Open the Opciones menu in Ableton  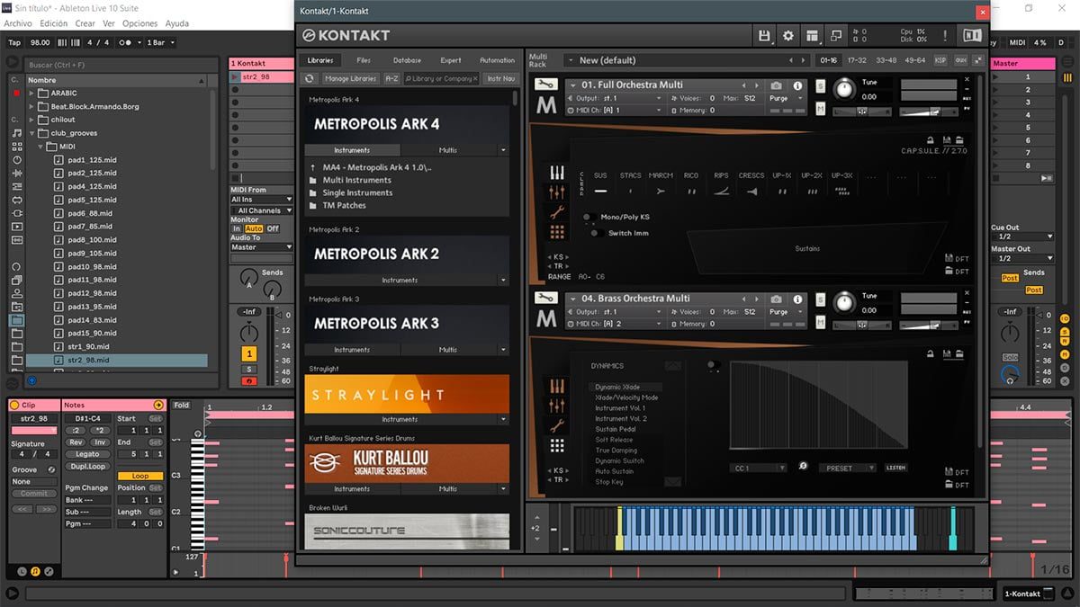[x=139, y=23]
